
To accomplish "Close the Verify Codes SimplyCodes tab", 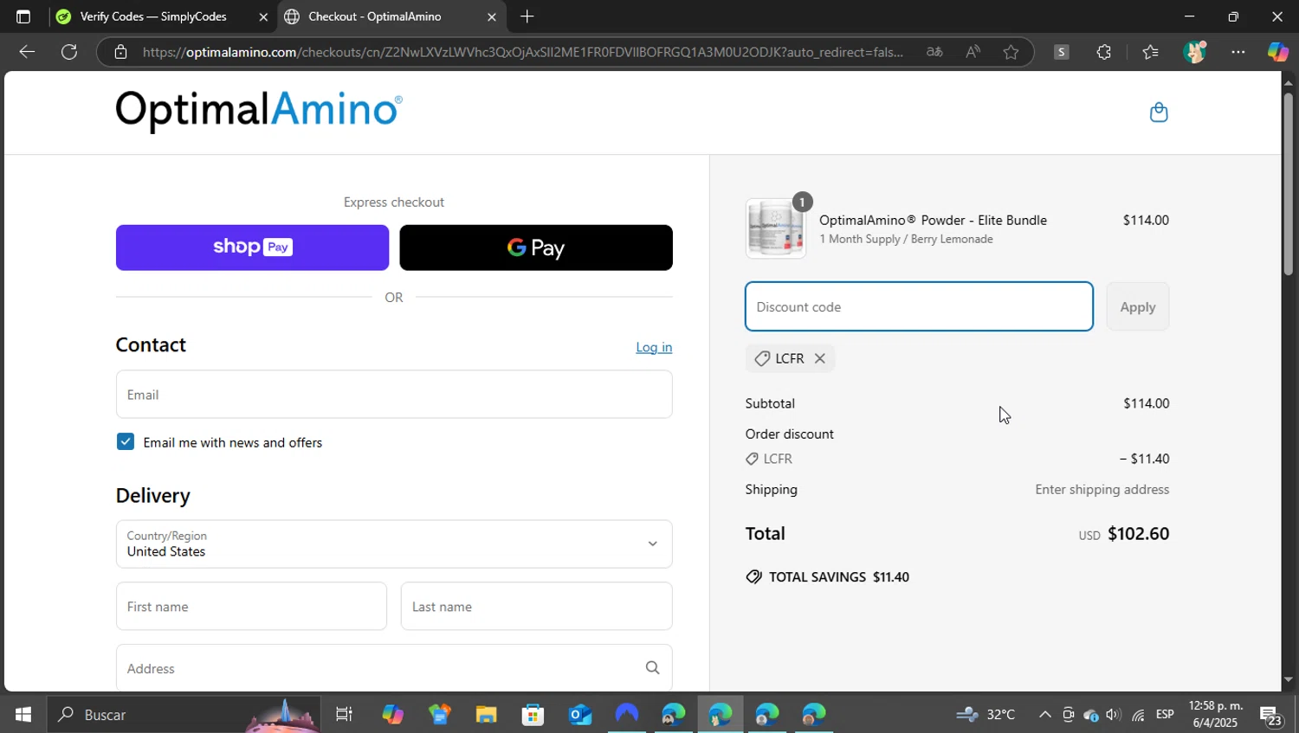I will pyautogui.click(x=263, y=16).
